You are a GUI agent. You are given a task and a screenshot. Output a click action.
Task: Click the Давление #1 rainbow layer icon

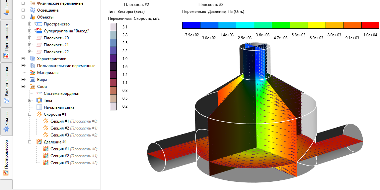pos(39,142)
